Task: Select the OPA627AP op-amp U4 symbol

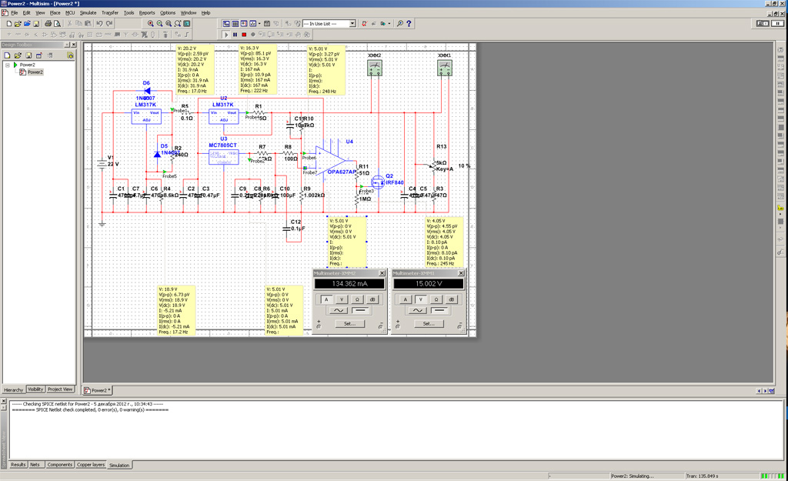Action: click(x=329, y=160)
